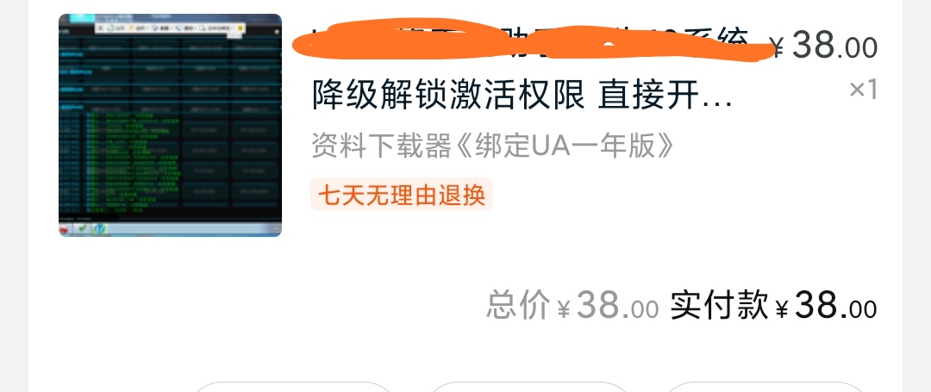Select the "资料下载器《绑定UA一年版》" specification text
Screen dimensions: 931x392
tap(493, 146)
